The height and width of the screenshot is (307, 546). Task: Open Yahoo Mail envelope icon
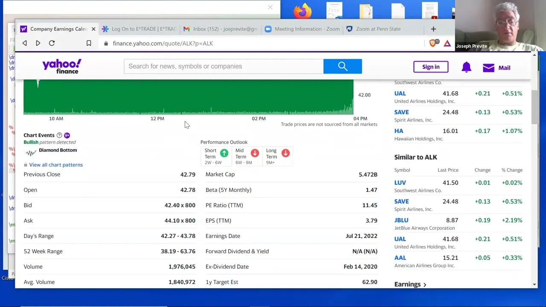488,68
